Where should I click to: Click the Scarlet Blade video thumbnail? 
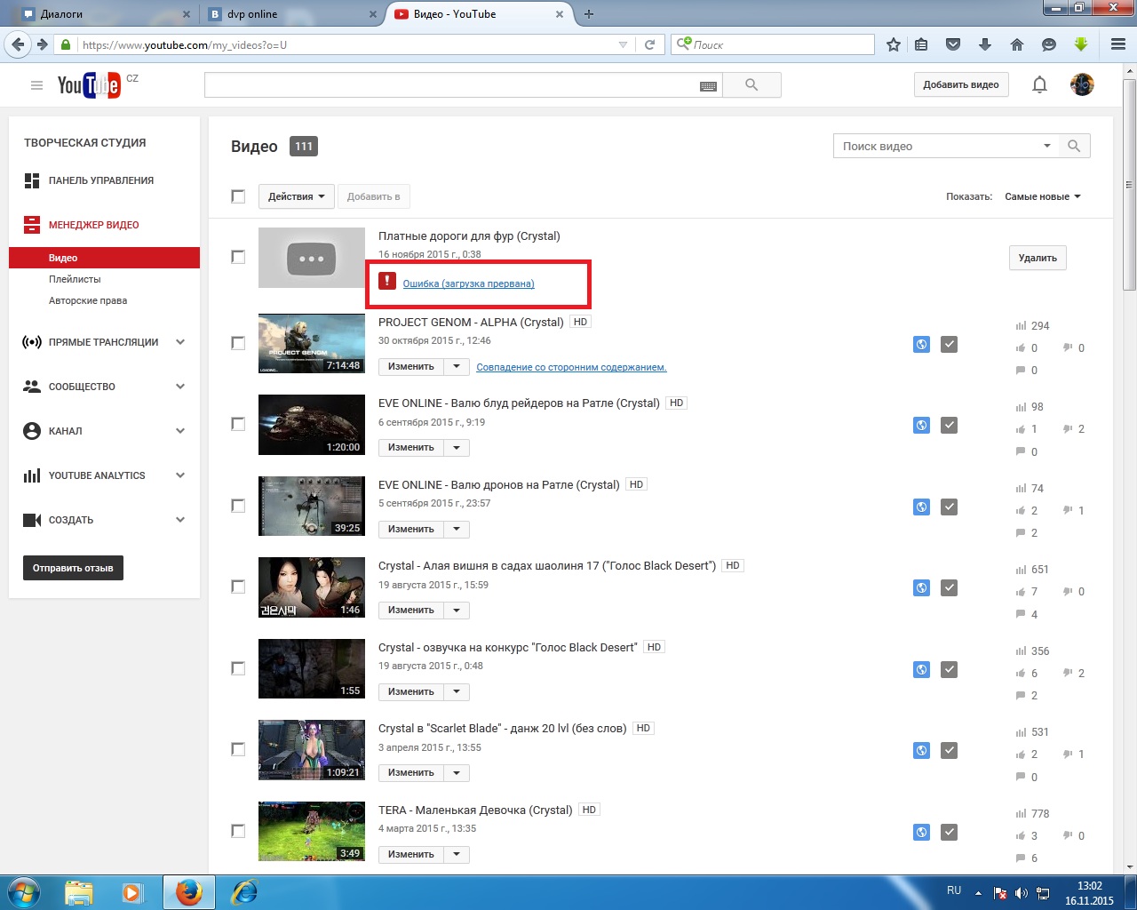[311, 750]
